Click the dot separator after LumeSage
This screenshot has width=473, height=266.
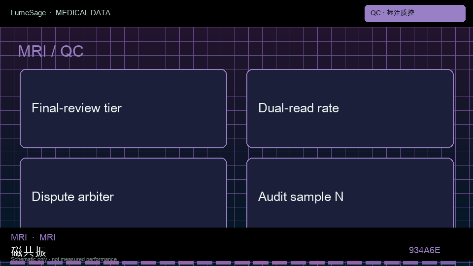51,13
